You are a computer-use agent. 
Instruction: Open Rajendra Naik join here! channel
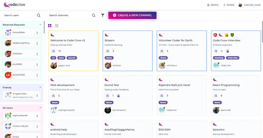[x=182, y=96]
